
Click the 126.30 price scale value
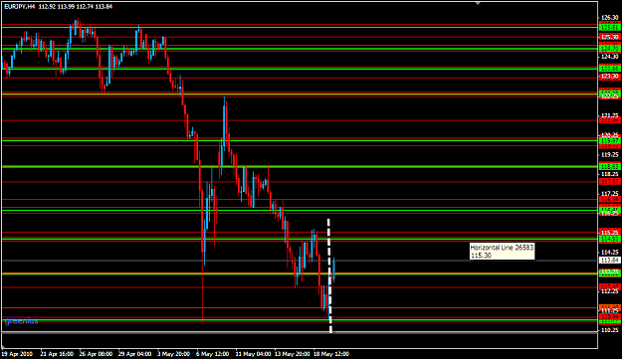click(x=610, y=18)
